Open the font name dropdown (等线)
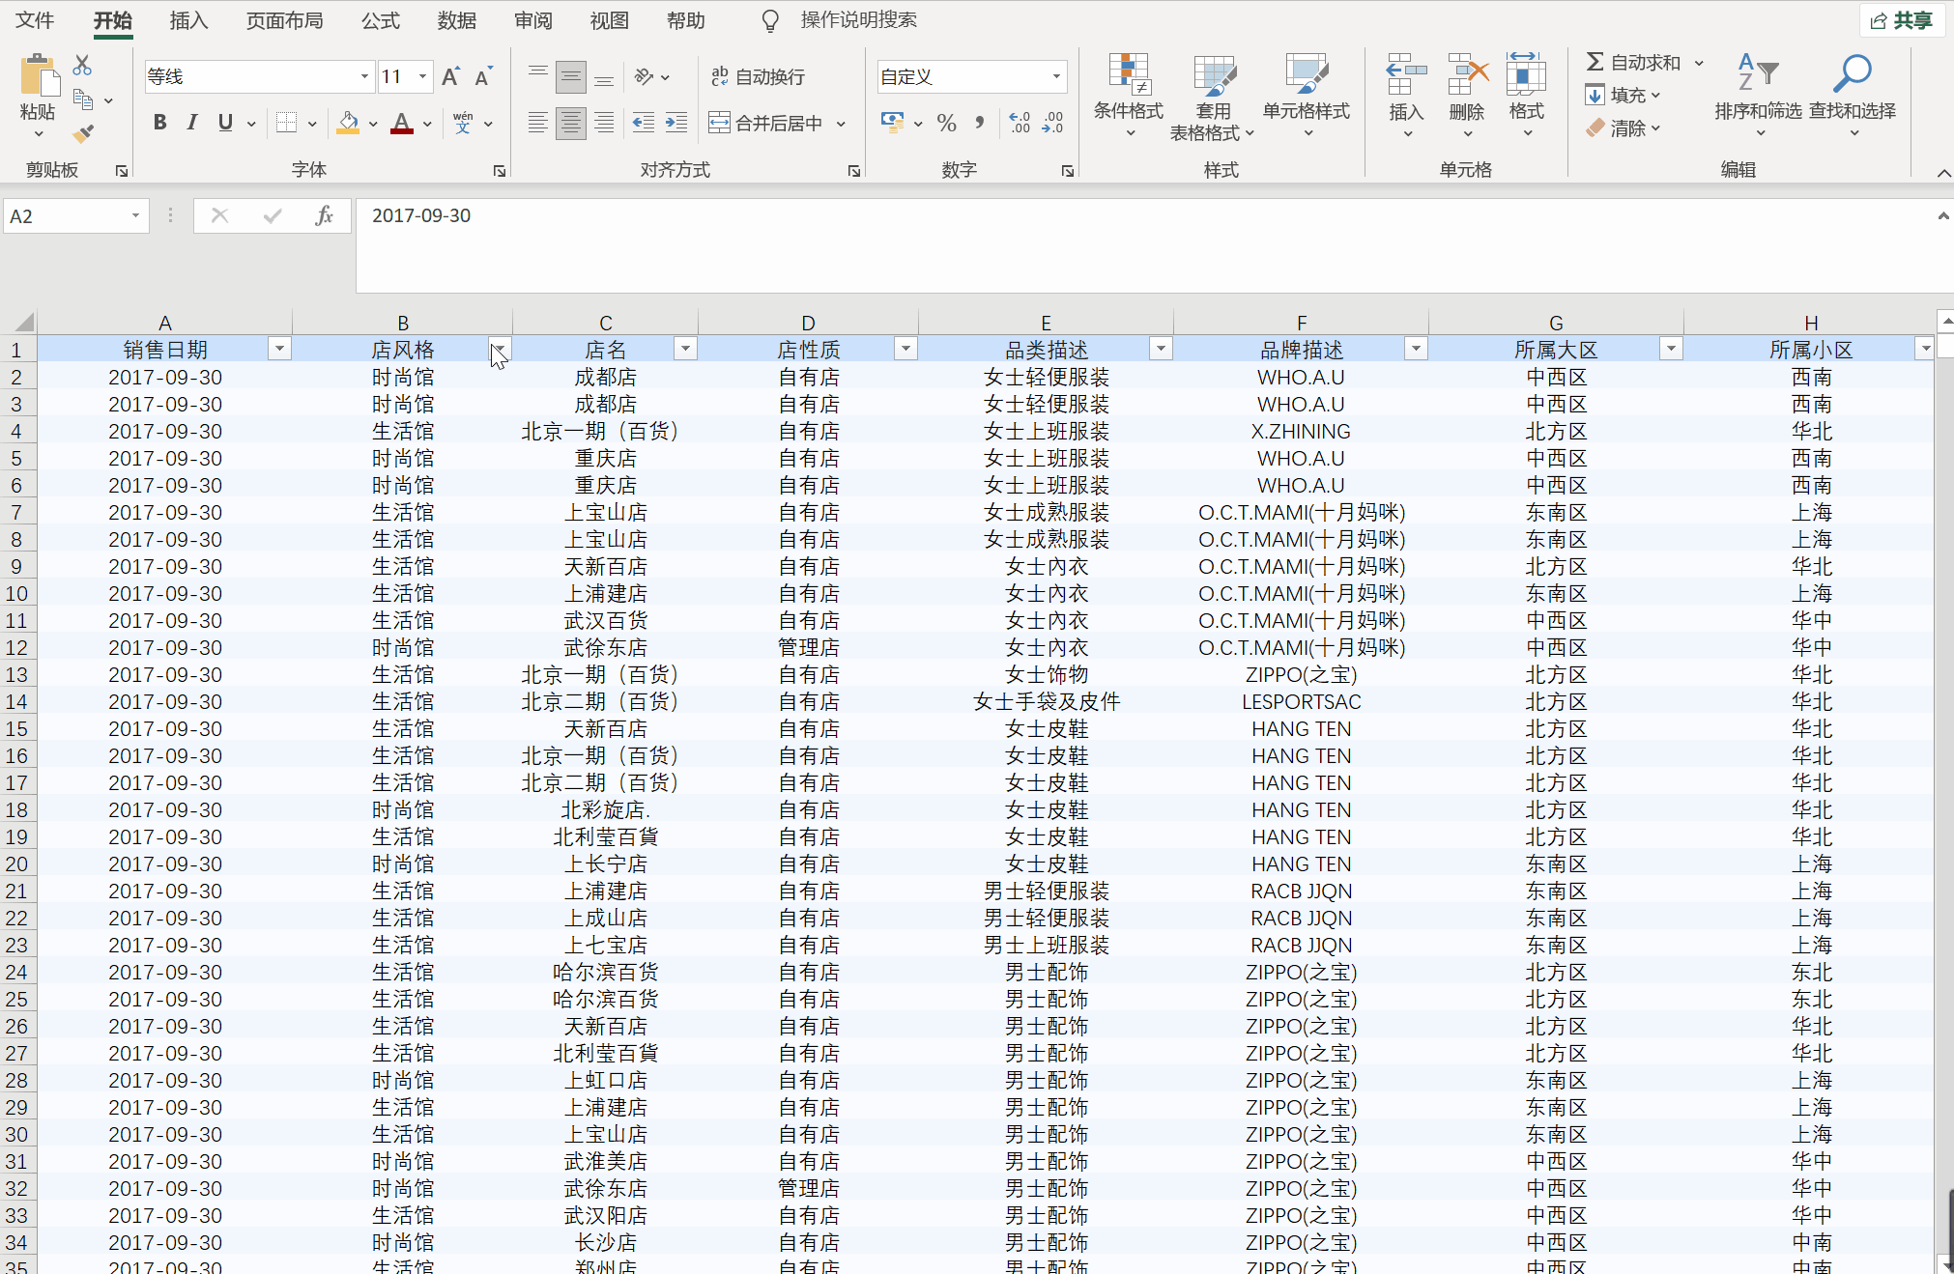 point(364,76)
